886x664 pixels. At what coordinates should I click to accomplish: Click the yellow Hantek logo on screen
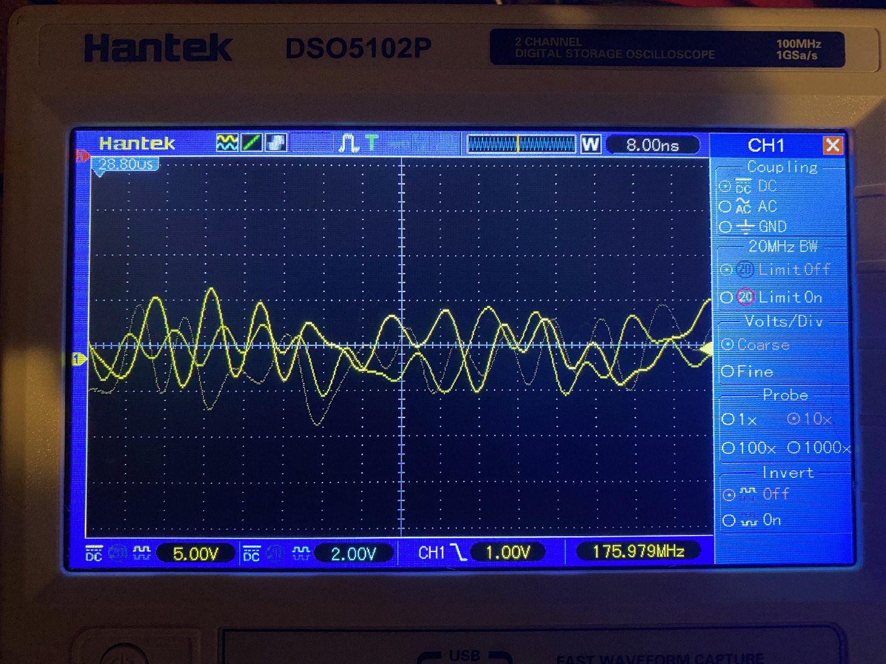click(137, 143)
